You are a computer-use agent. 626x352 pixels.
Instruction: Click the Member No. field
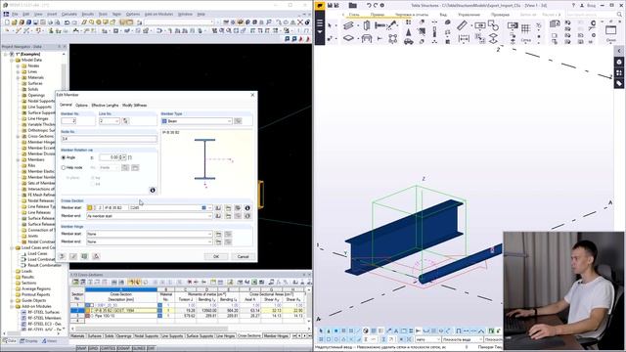point(68,121)
